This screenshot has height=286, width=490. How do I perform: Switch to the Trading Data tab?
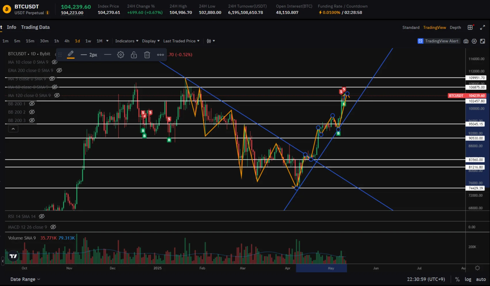pyautogui.click(x=35, y=27)
